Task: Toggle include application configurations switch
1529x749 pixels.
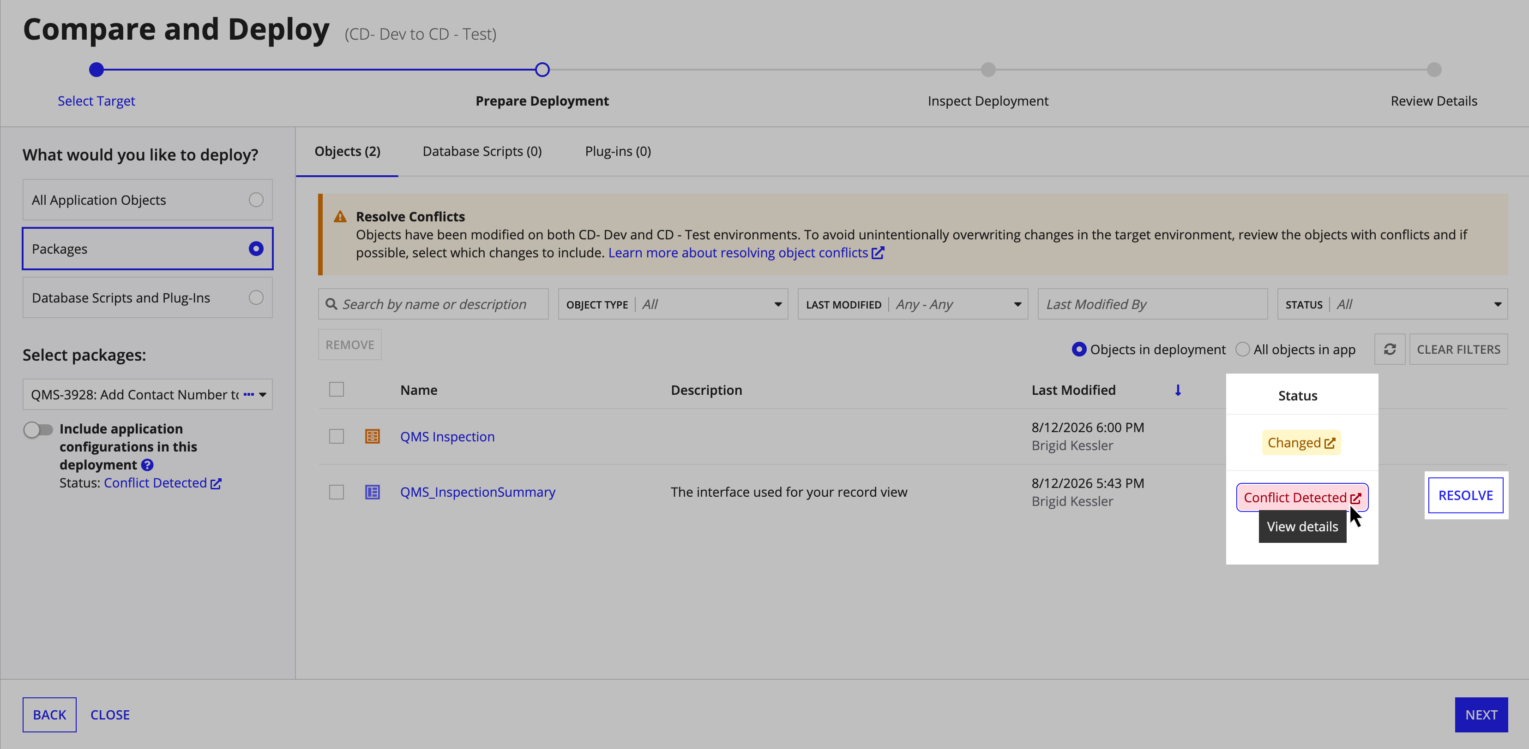Action: coord(39,429)
